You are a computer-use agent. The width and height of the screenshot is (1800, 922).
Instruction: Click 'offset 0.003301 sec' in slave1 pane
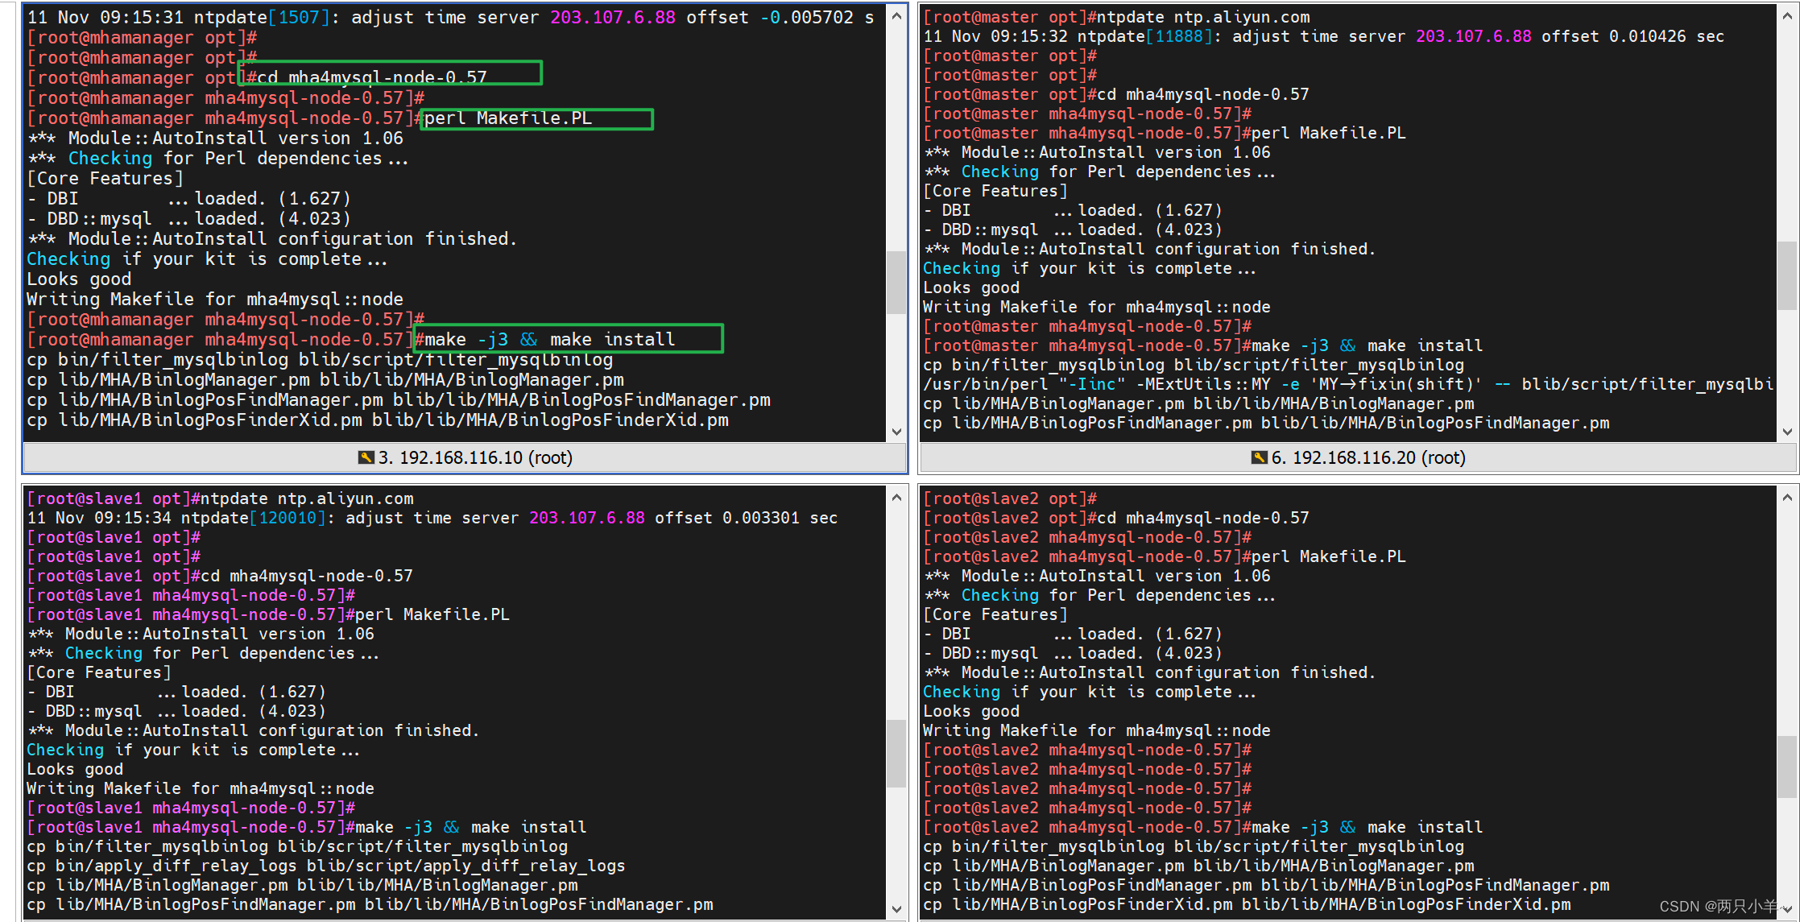746,518
